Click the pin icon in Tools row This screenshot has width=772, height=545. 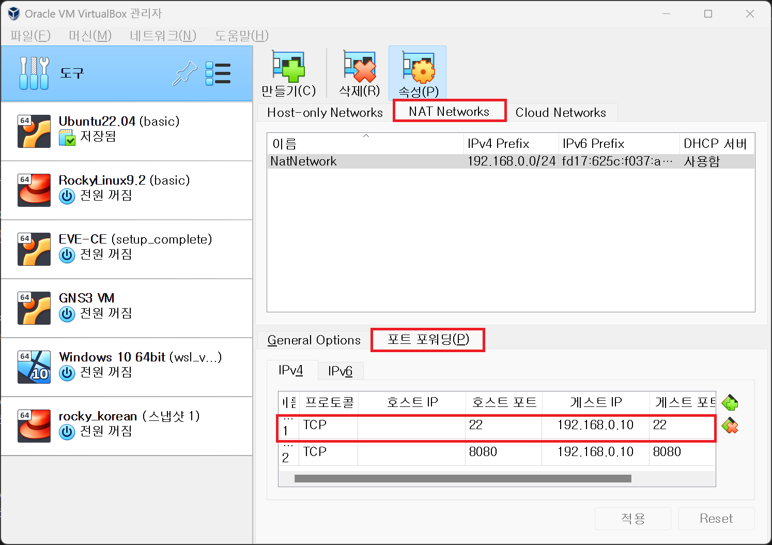coord(184,73)
